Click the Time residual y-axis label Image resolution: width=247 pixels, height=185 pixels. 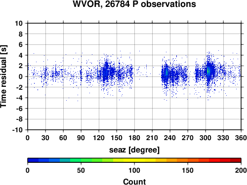pos(3,76)
